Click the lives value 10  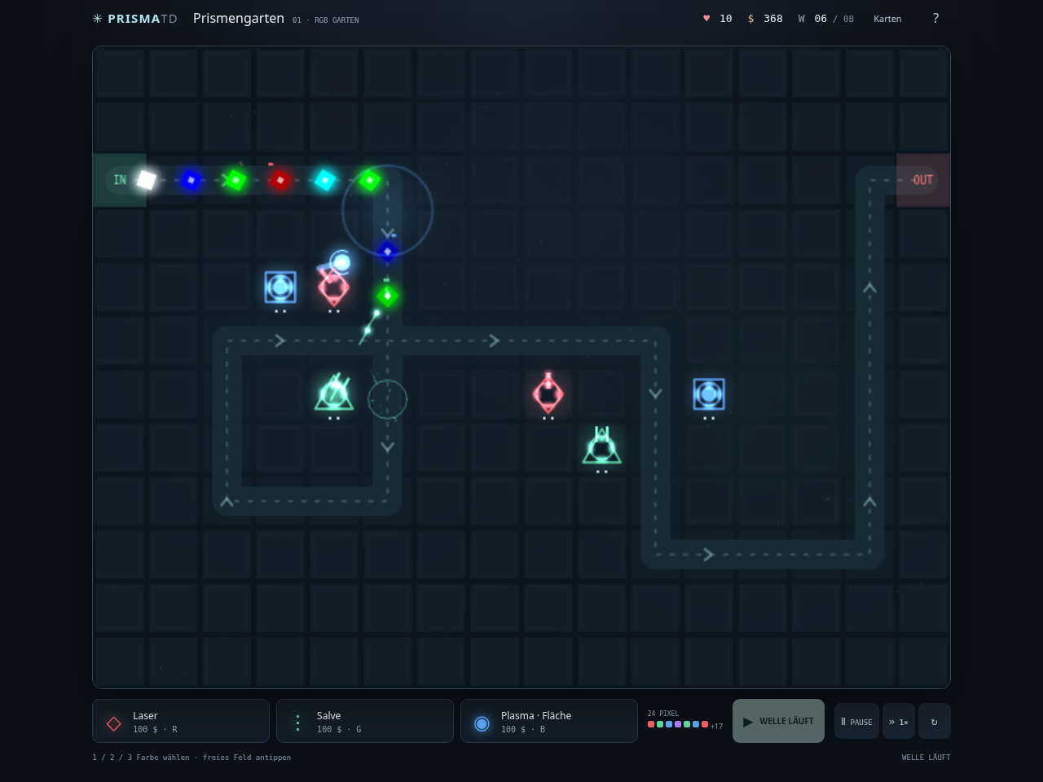(x=726, y=19)
